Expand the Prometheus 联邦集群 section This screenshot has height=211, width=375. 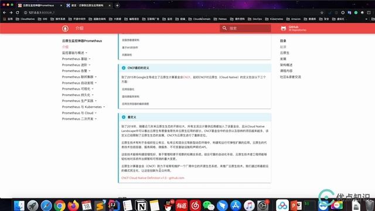[x=80, y=77]
